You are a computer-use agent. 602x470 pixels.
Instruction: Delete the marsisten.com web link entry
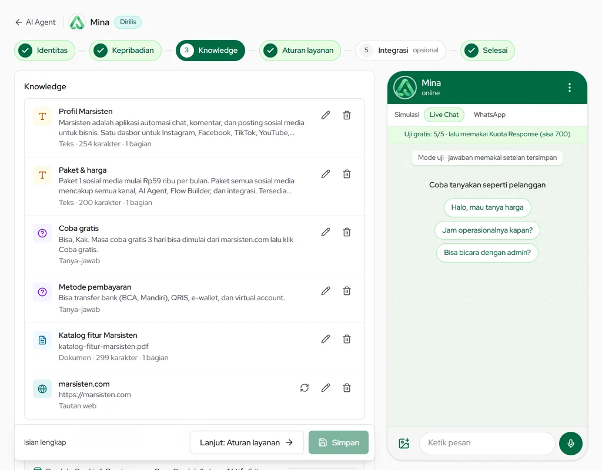coord(347,388)
